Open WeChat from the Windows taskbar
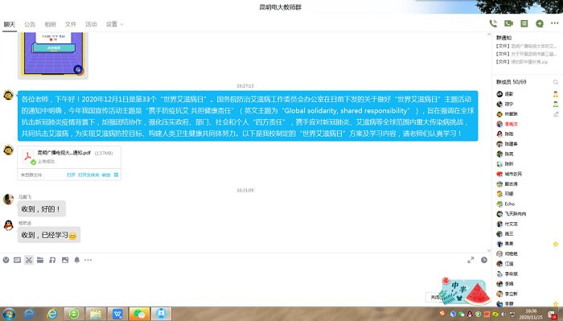Image resolution: width=563 pixels, height=321 pixels. (x=139, y=314)
